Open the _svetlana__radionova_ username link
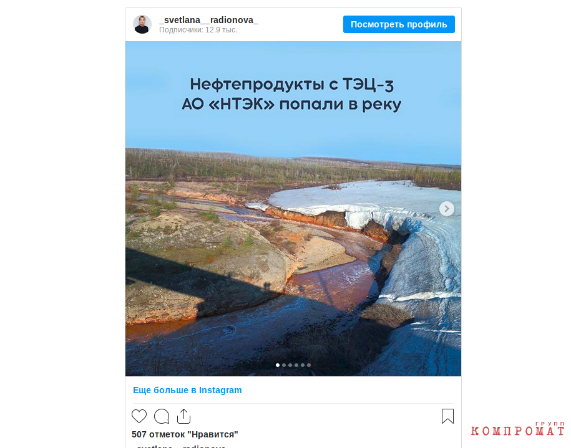Image resolution: width=571 pixels, height=448 pixels. 208,20
